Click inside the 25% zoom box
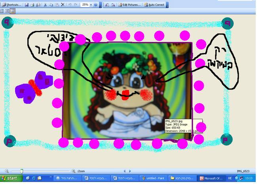The width and height of the screenshot is (257, 193). click(85, 5)
